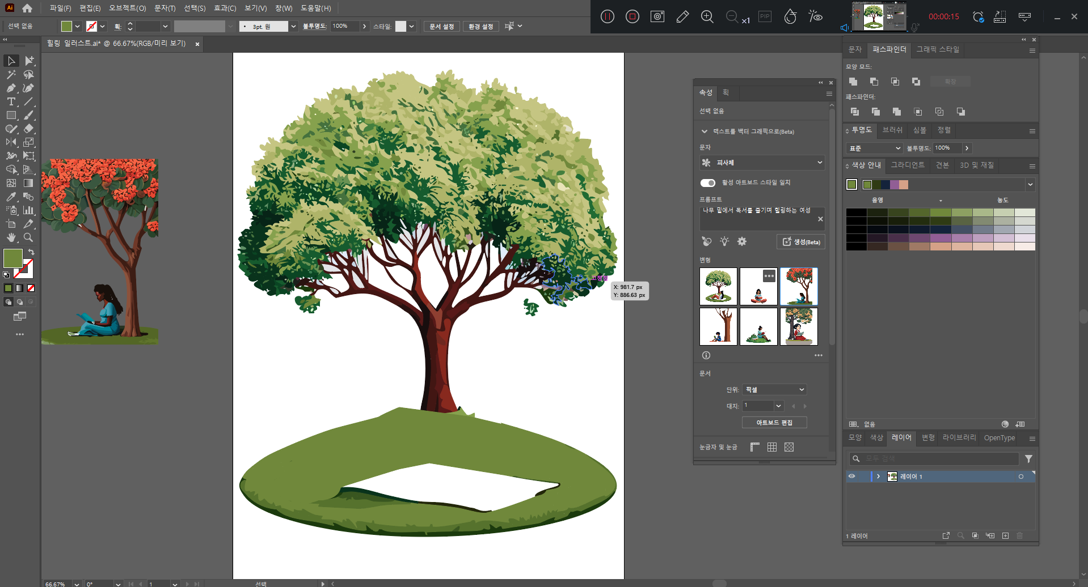The image size is (1088, 587).
Task: Pick the Hand tool
Action: [x=11, y=237]
